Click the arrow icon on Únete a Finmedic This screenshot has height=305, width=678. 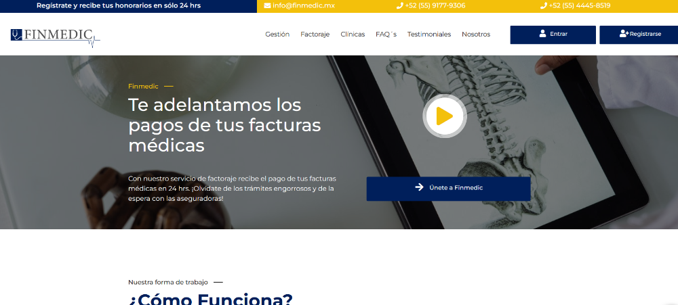[x=419, y=187]
